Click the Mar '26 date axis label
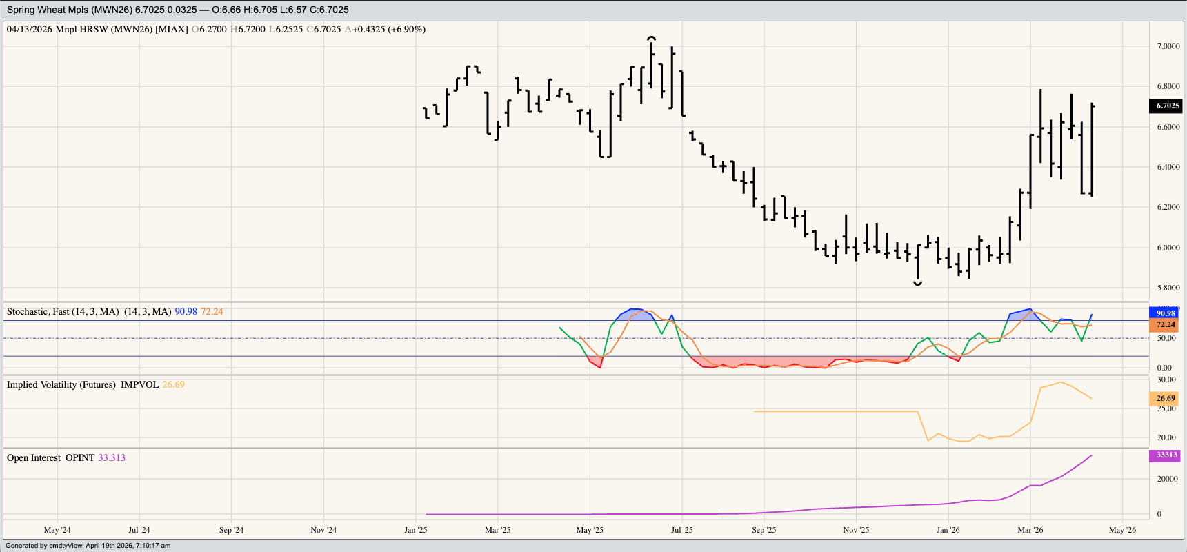Viewport: 1187px width, 552px height. [1030, 530]
